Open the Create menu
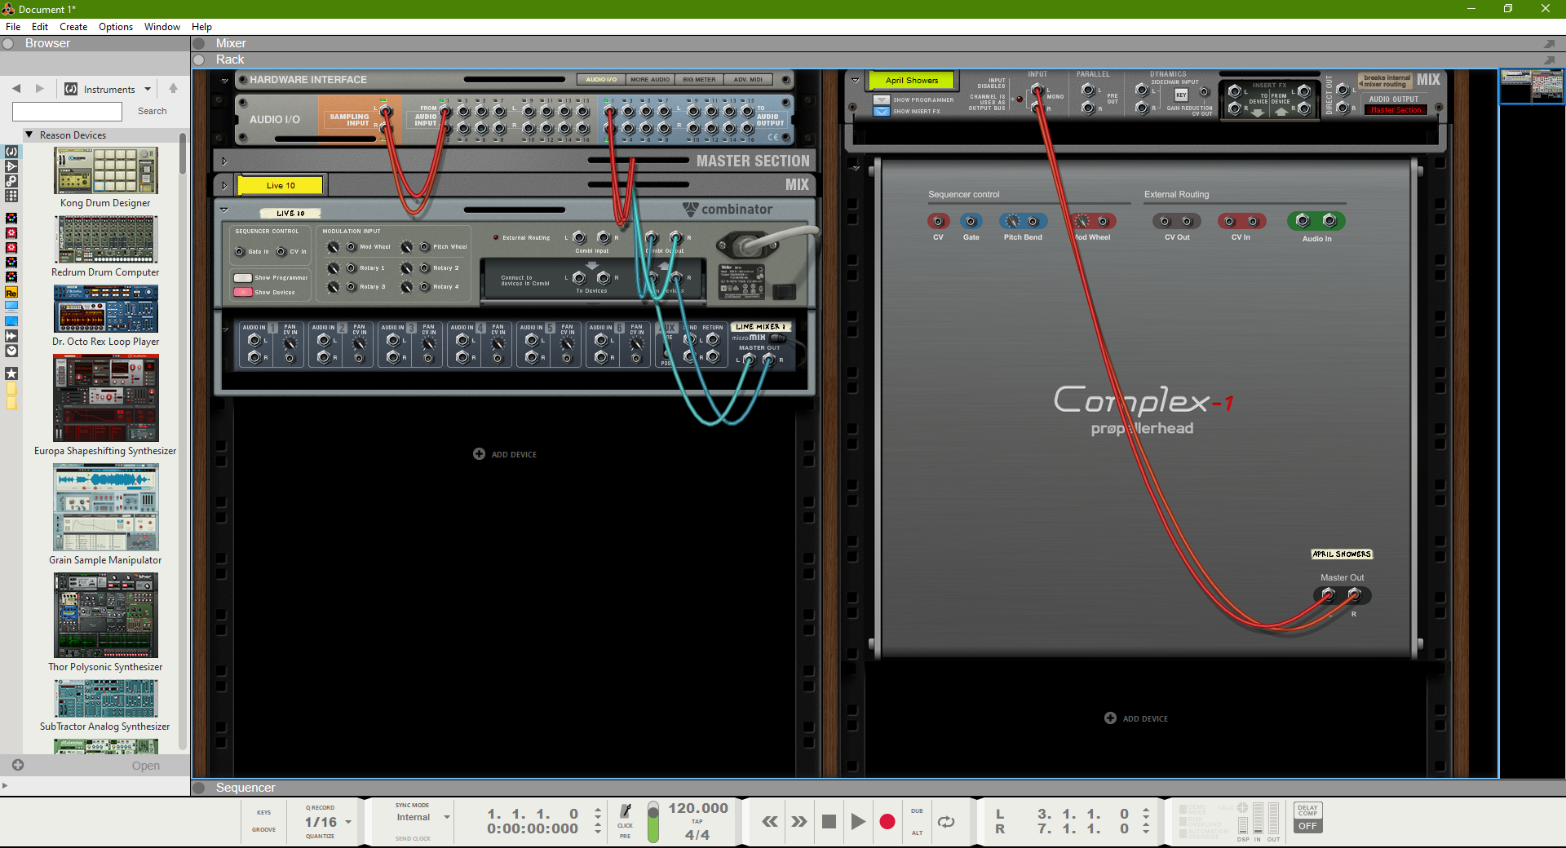Screen dimensions: 1566x848 coord(73,27)
